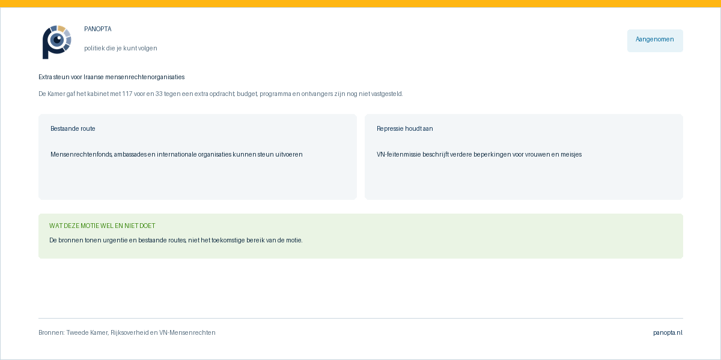Image resolution: width=721 pixels, height=360 pixels.
Task: Click the yellow bar at the top
Action: (x=360, y=4)
